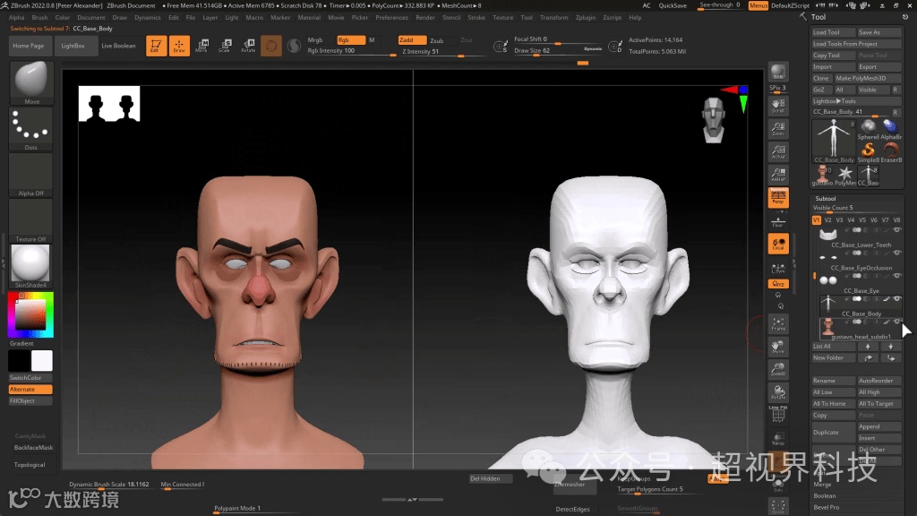The width and height of the screenshot is (917, 516).
Task: Open the Stroke menu
Action: coord(476,17)
